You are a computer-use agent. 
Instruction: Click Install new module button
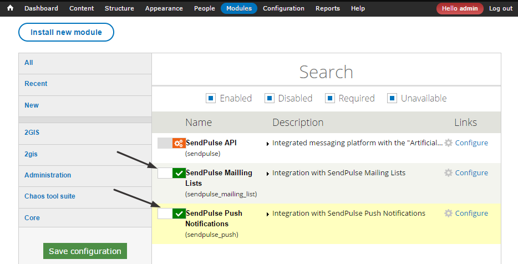tap(66, 32)
